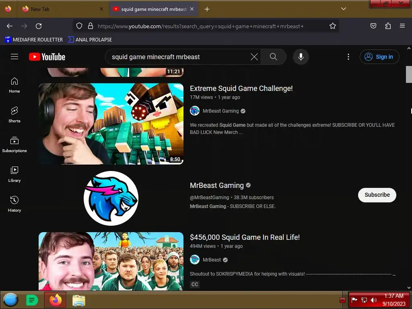The width and height of the screenshot is (412, 309).
Task: Click the padlock site security icon
Action: pyautogui.click(x=91, y=26)
